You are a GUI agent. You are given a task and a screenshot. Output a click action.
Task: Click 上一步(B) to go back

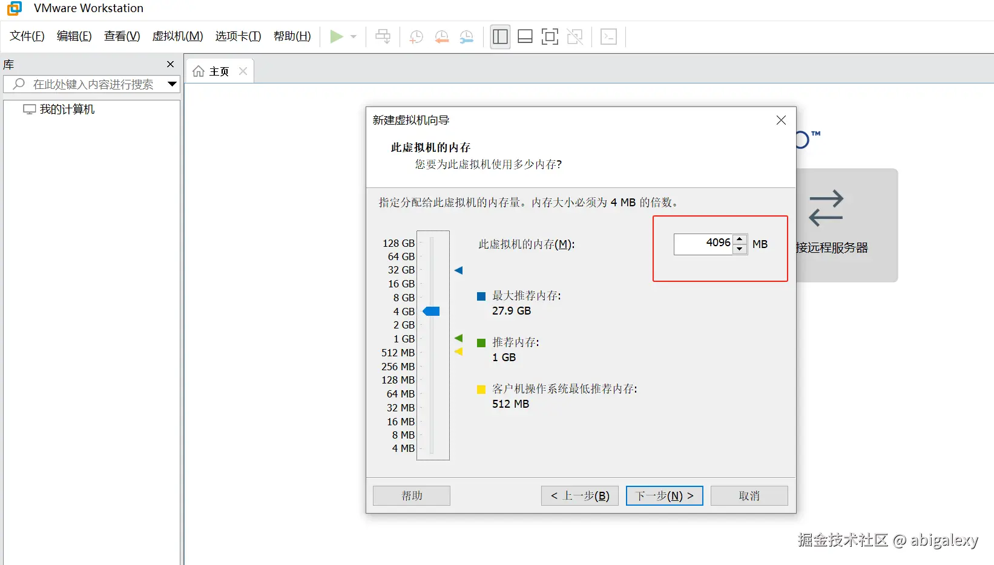(579, 495)
